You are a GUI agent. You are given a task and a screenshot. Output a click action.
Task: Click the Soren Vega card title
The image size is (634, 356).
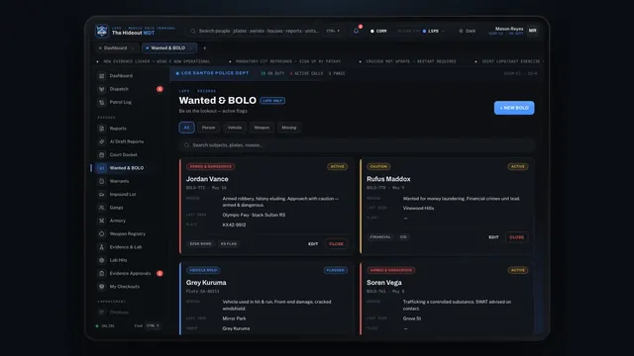pos(384,283)
